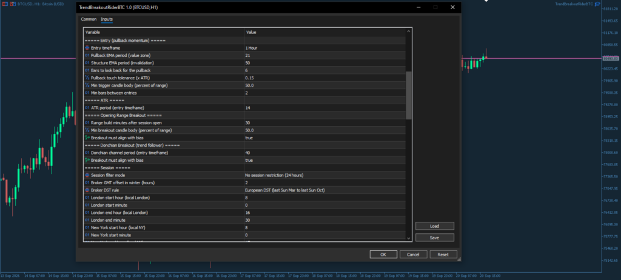
Task: Click the fraction icon beside Min trigger candle body
Action: [x=87, y=85]
